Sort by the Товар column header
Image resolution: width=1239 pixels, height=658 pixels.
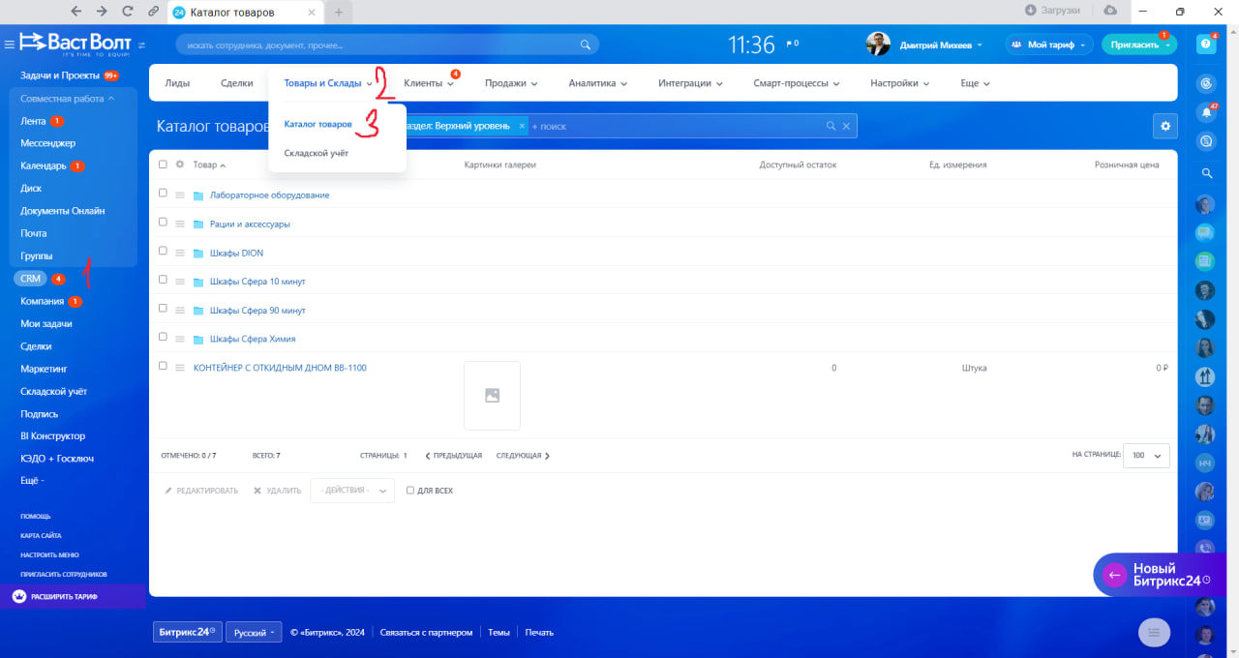(209, 164)
